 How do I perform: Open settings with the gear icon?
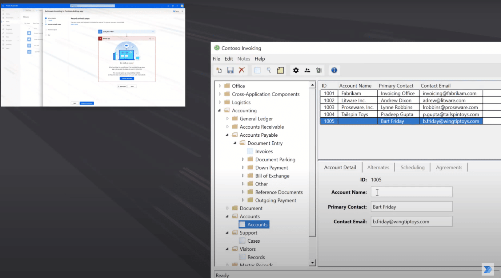[296, 70]
